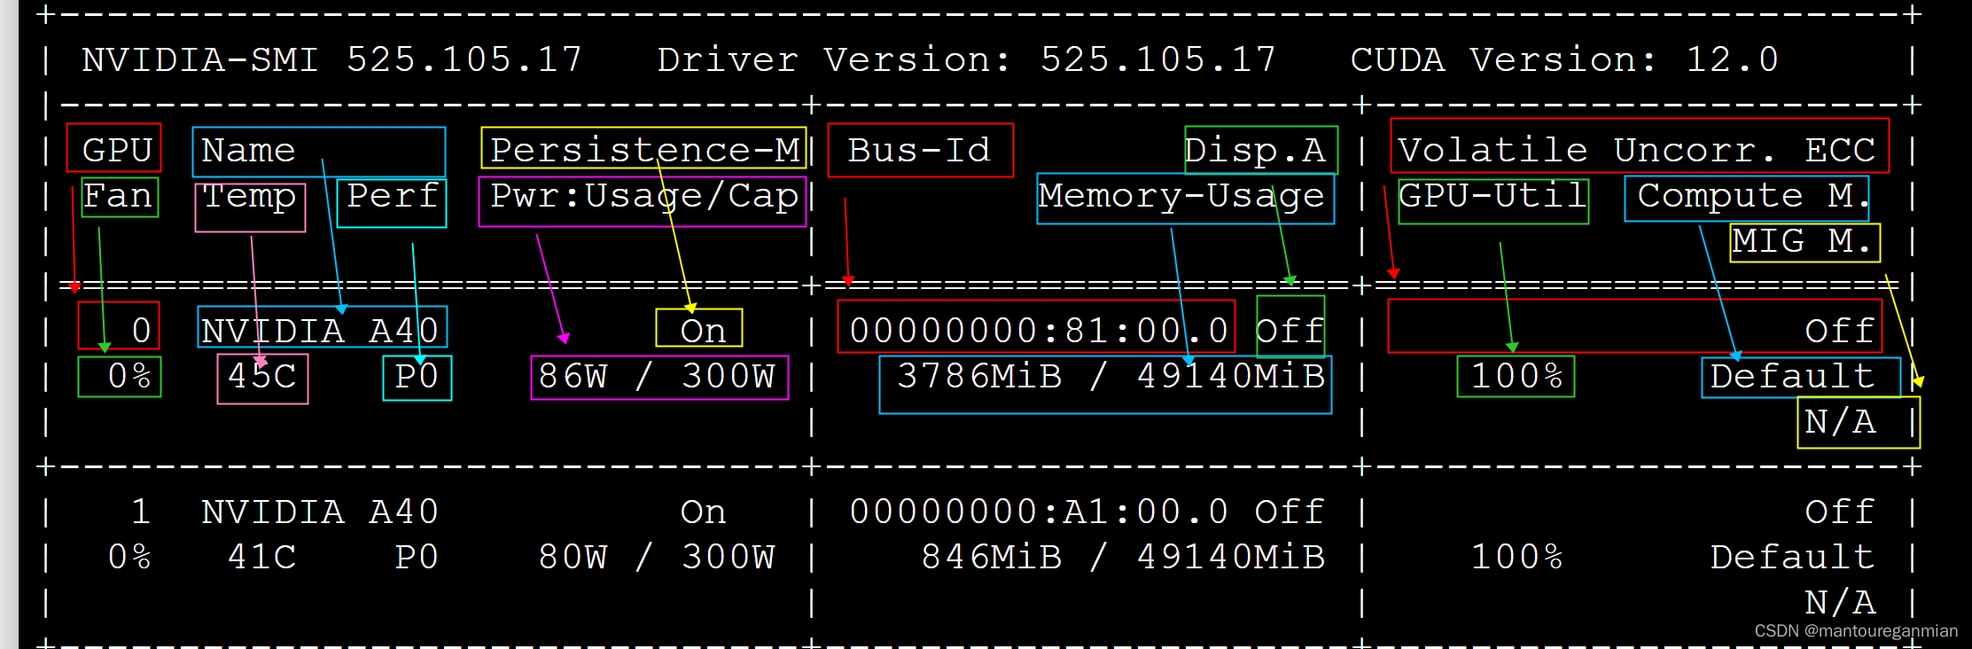This screenshot has width=1972, height=649.
Task: Click the 'NVIDIA-SMI 525.105.17' header text
Action: click(331, 60)
